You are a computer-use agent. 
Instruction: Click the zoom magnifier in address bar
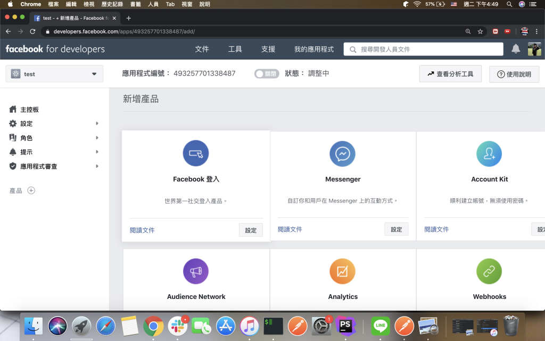pyautogui.click(x=468, y=31)
